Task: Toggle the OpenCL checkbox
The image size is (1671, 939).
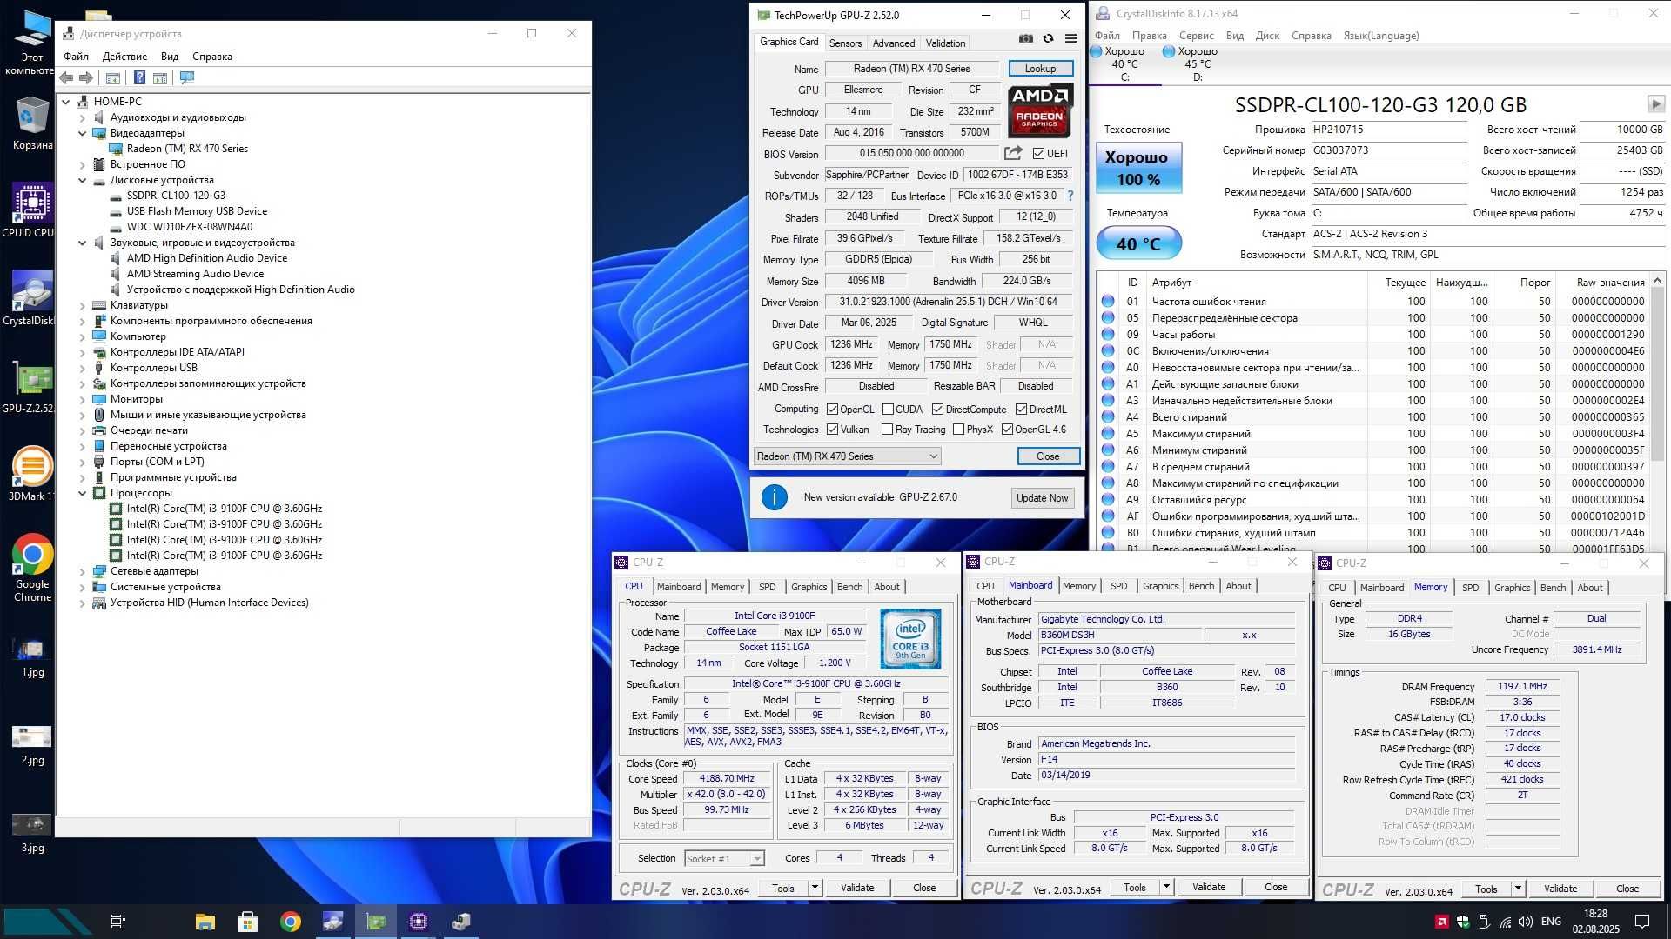Action: [832, 410]
